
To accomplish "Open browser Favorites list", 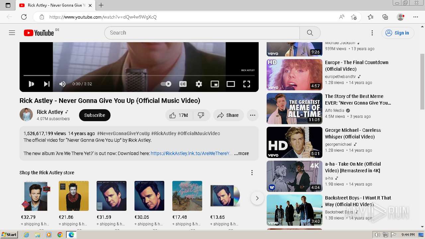I will click(x=371, y=17).
